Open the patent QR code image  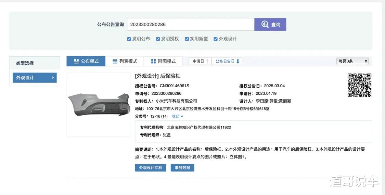point(359,85)
